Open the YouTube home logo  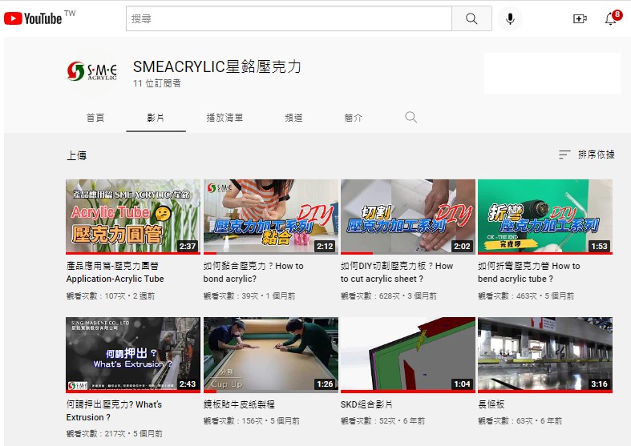pos(33,18)
